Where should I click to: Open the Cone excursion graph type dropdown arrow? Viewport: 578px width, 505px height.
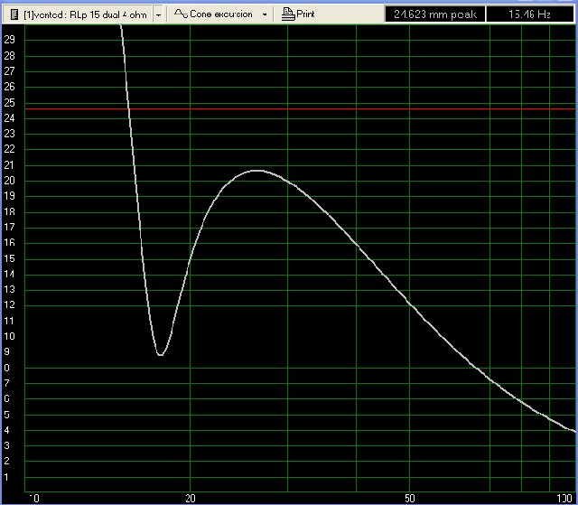[x=265, y=14]
